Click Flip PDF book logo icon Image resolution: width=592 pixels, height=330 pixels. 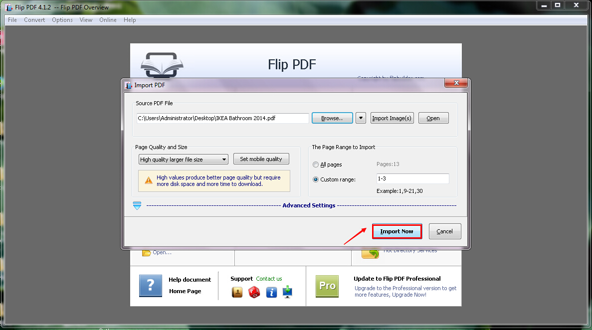(162, 65)
